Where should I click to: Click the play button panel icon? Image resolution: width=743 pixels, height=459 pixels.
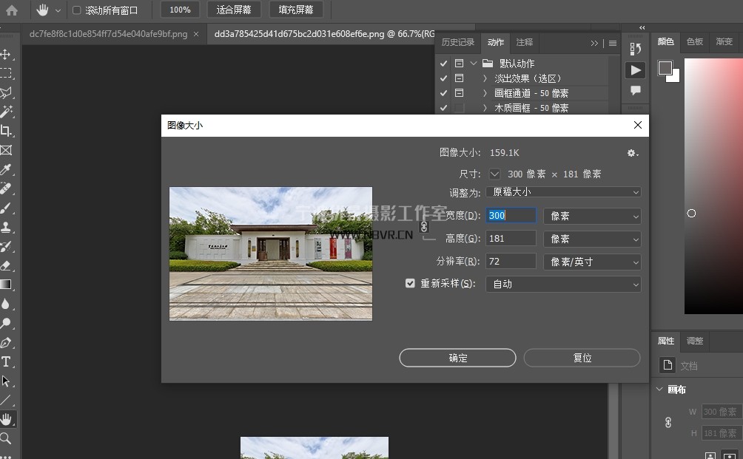tap(635, 69)
